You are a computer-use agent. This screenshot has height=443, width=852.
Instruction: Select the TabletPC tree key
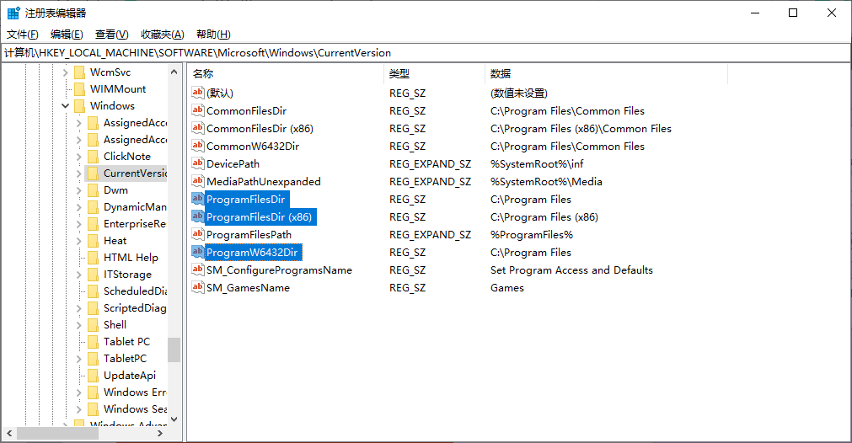(x=125, y=358)
